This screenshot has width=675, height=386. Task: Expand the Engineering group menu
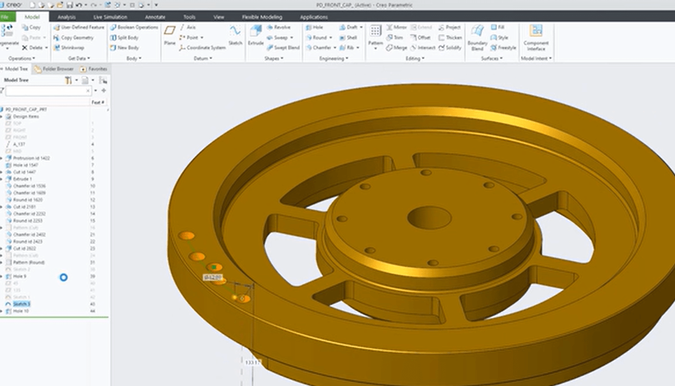pos(332,59)
